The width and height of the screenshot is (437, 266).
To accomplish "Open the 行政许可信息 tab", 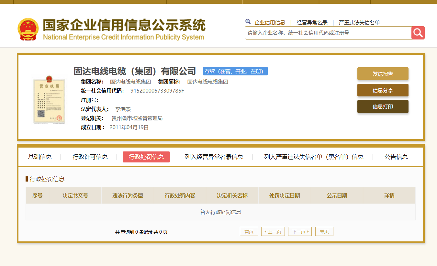I will 90,157.
